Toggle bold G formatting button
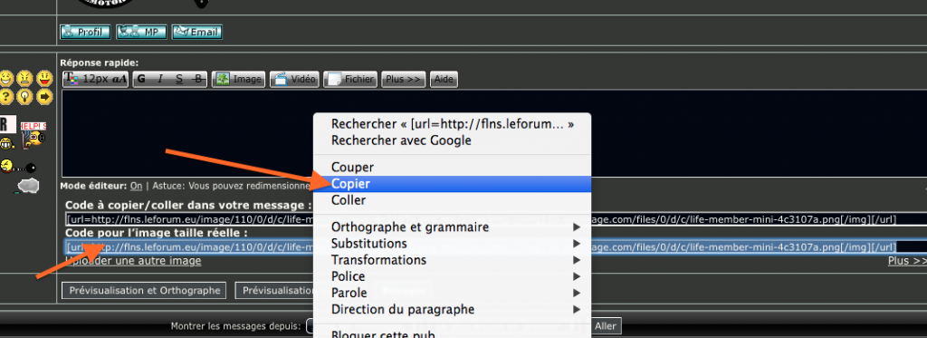 coord(141,79)
